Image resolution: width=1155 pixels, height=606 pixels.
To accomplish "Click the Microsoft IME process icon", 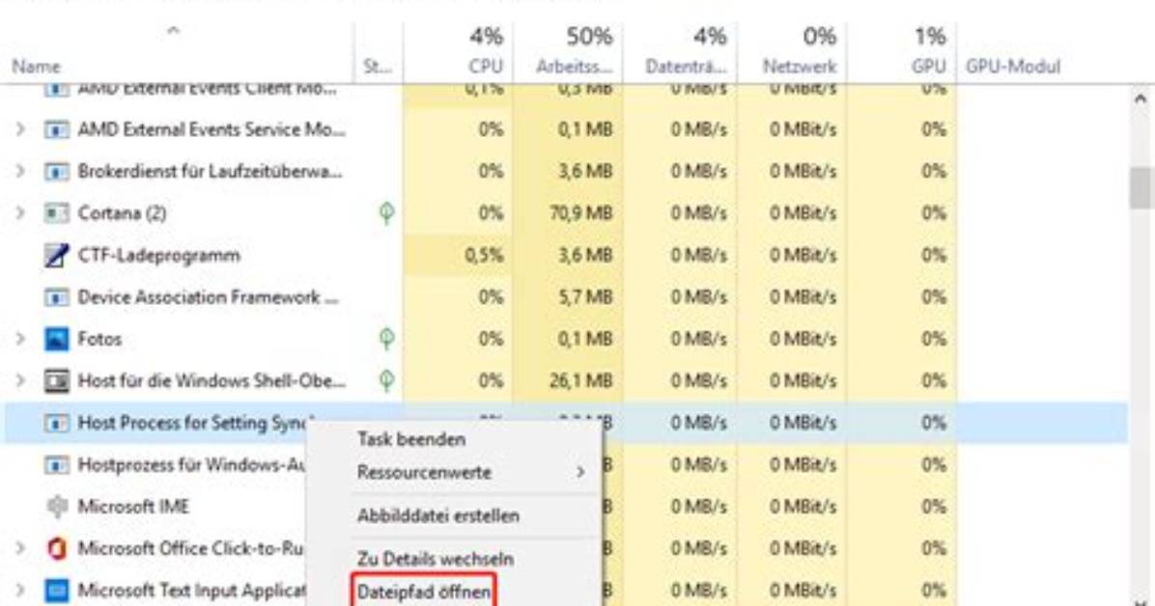I will pos(57,507).
